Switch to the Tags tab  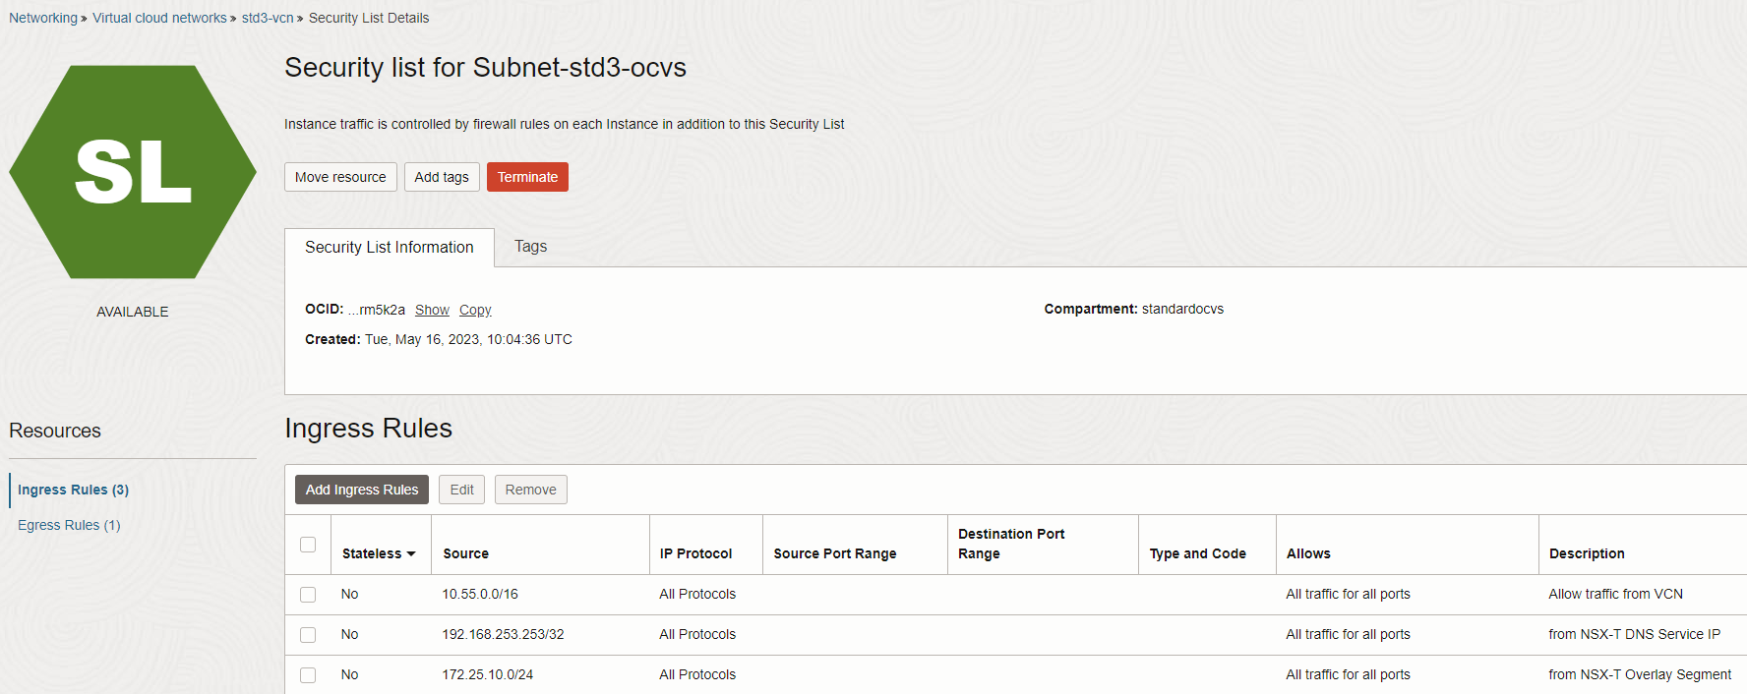(530, 247)
